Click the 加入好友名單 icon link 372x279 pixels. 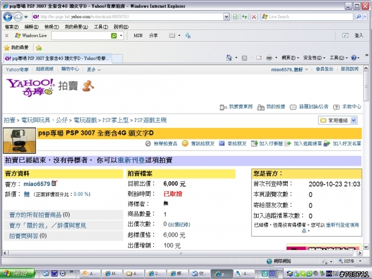click(342, 144)
